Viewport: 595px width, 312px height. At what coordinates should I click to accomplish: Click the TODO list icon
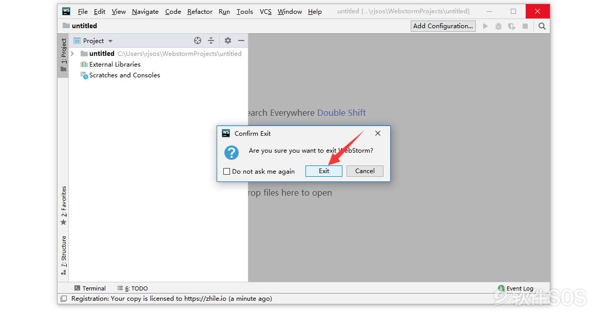120,288
